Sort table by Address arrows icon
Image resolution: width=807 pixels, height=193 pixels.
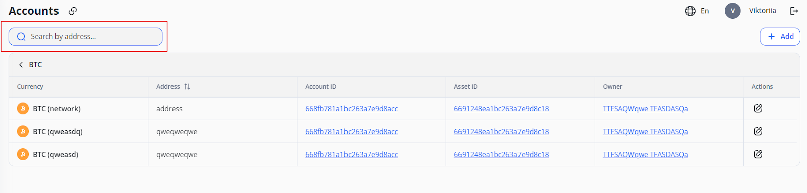pyautogui.click(x=187, y=87)
